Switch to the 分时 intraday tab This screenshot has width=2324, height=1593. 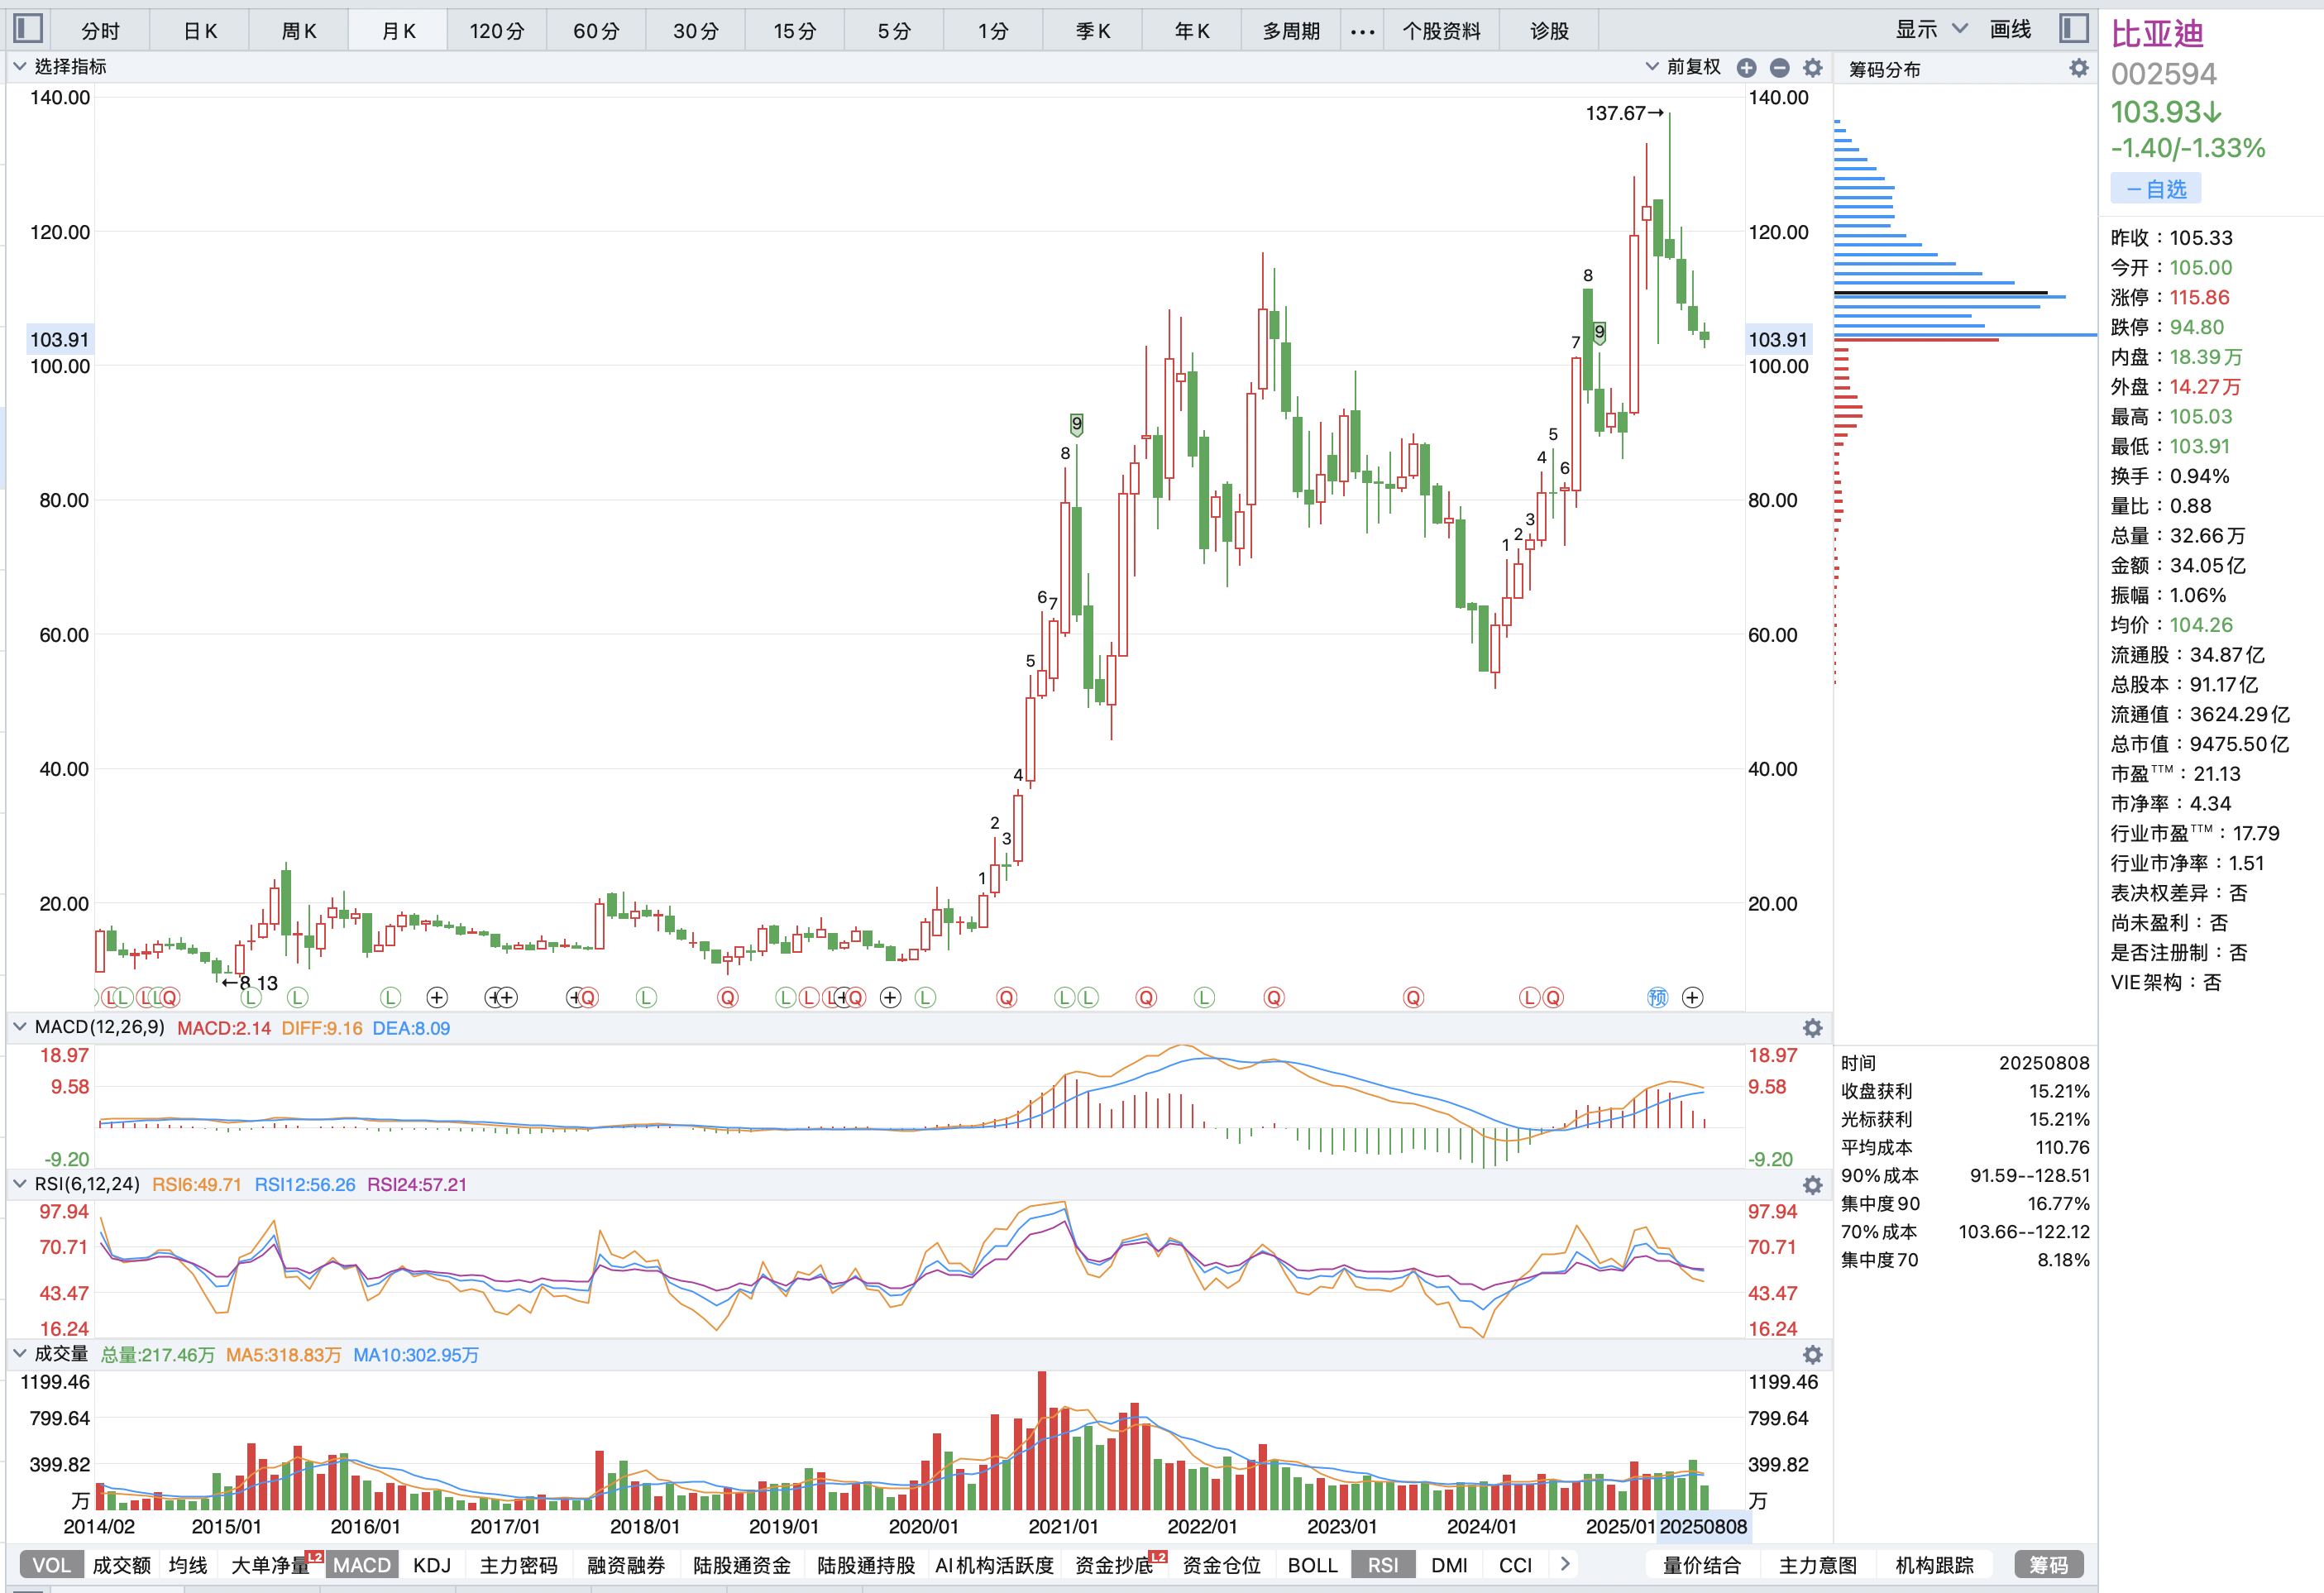coord(99,29)
